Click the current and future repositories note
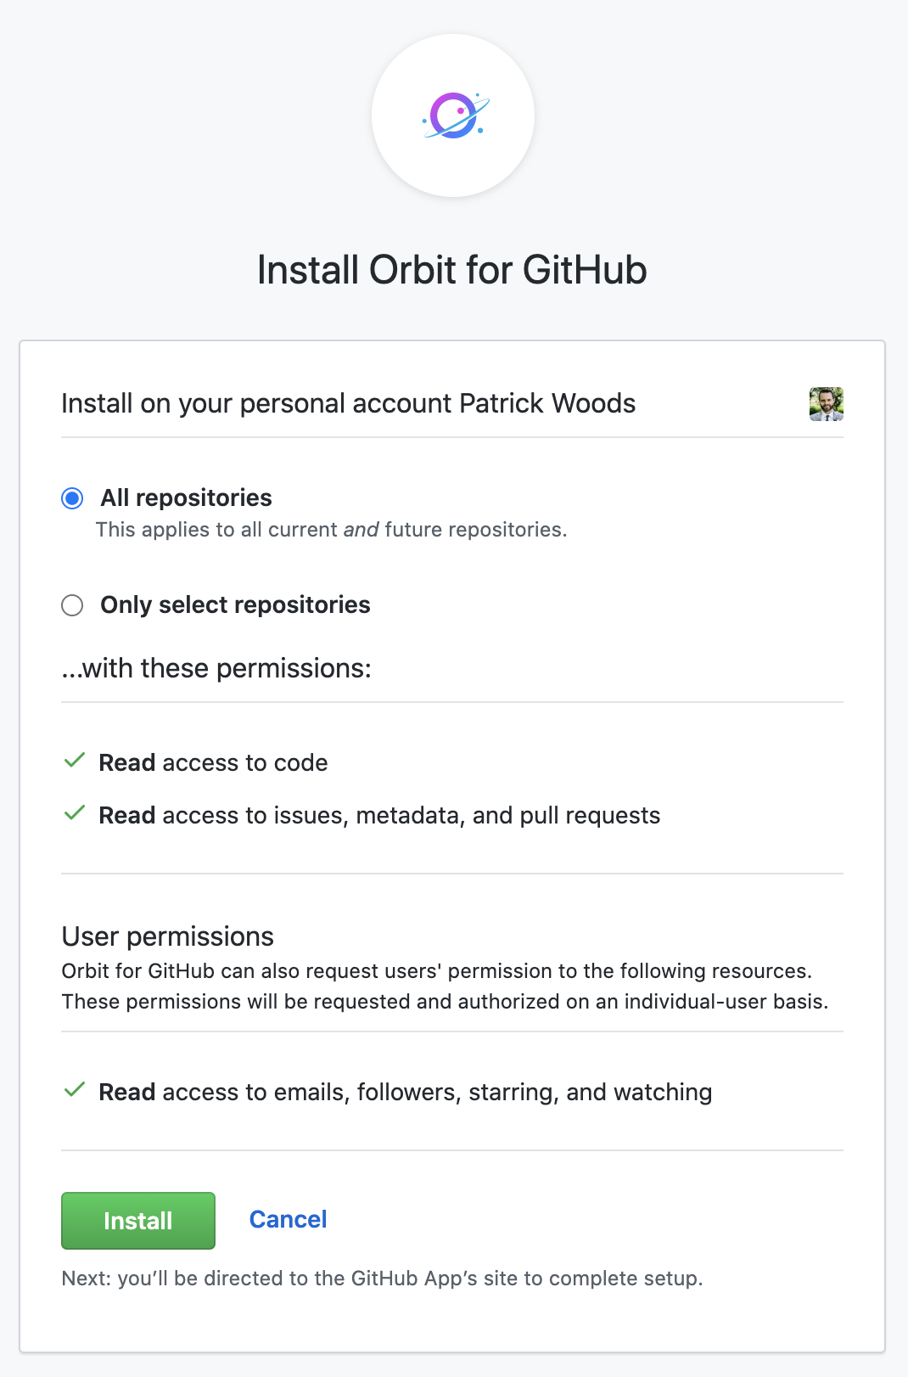The image size is (908, 1377). point(331,530)
